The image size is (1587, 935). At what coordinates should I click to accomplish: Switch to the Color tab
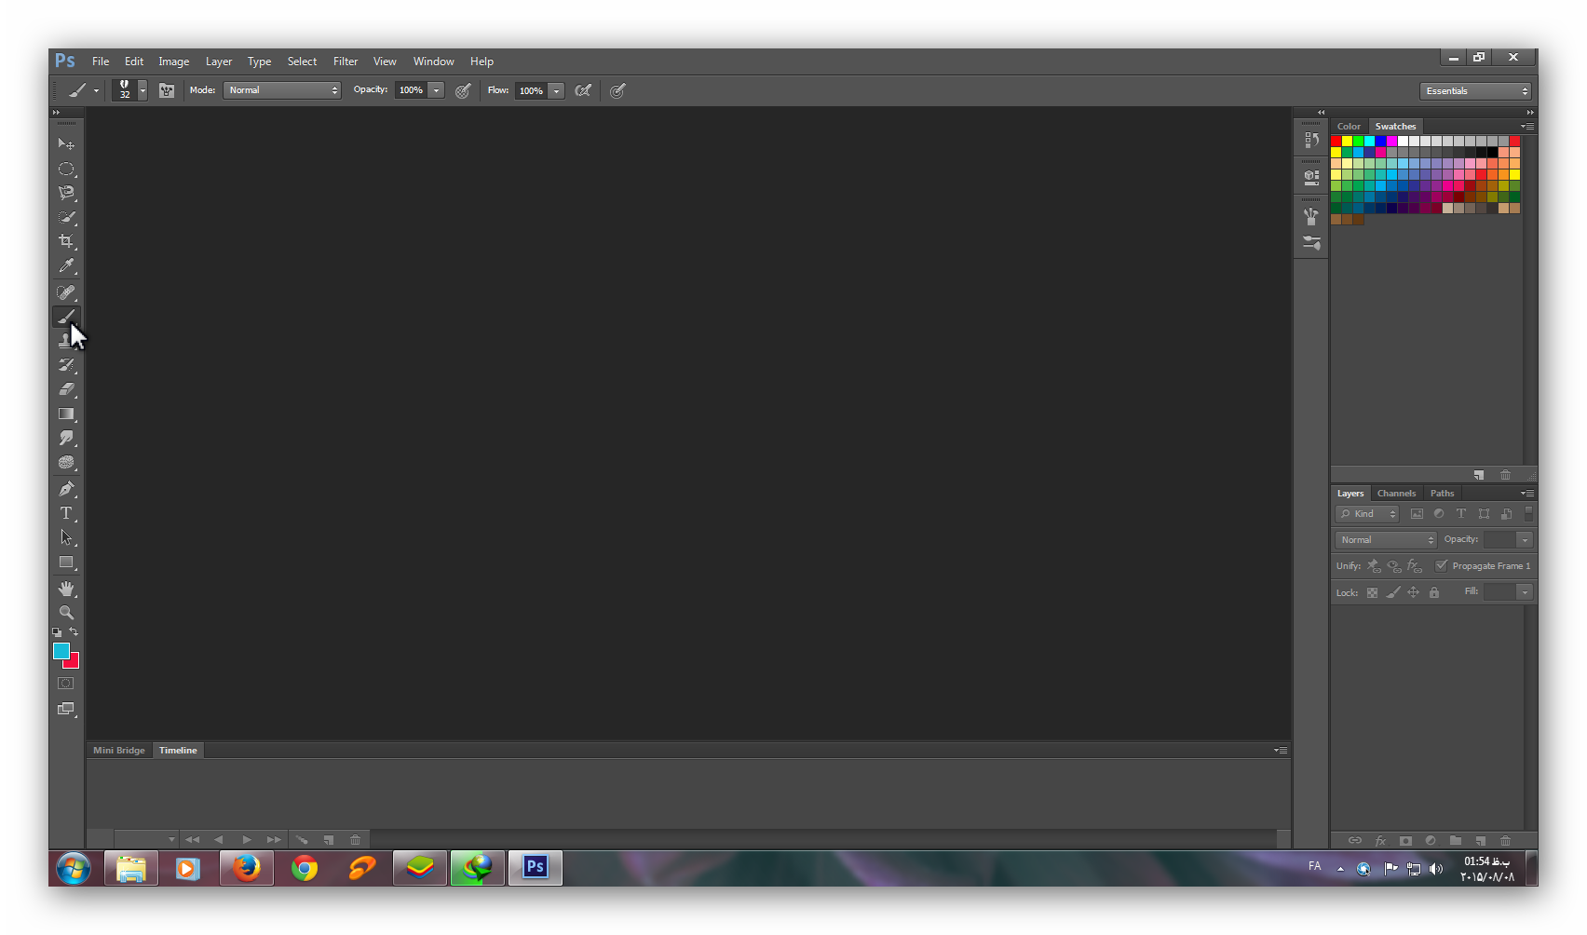click(x=1349, y=127)
